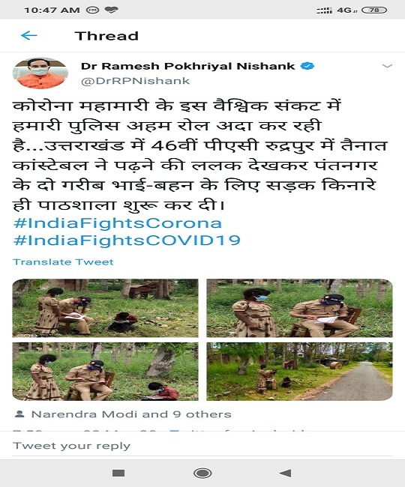
Task: Tap the Android home circle button
Action: pyautogui.click(x=202, y=473)
